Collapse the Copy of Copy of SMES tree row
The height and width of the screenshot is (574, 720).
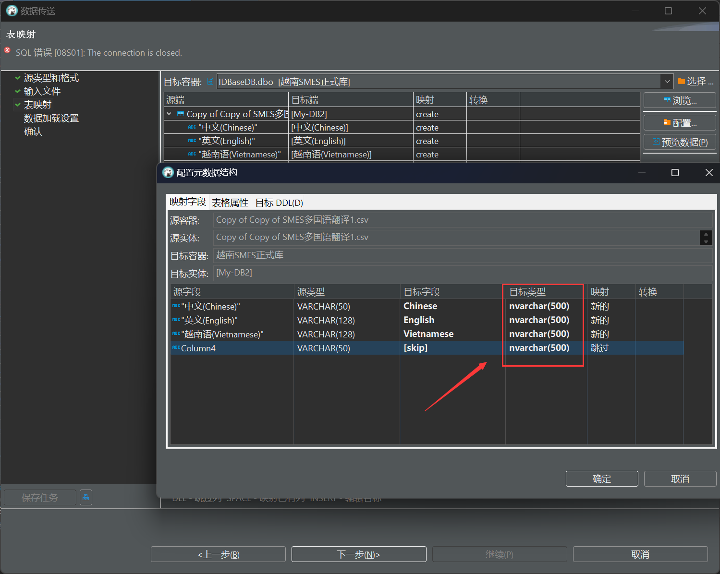click(169, 114)
